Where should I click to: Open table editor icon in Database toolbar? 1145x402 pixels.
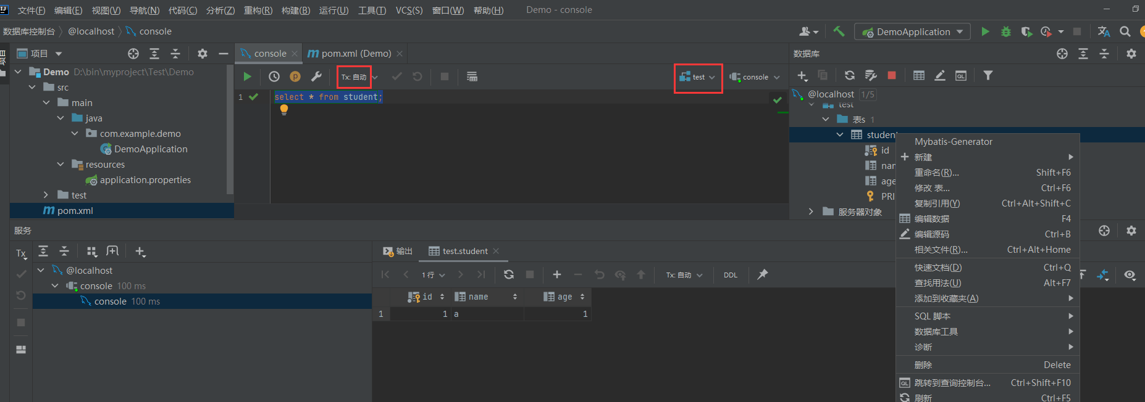coord(919,75)
